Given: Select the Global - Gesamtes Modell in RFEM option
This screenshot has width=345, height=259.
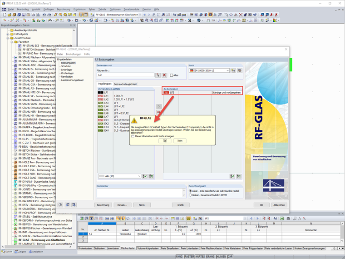Looking at the screenshot, I should click(x=190, y=195).
